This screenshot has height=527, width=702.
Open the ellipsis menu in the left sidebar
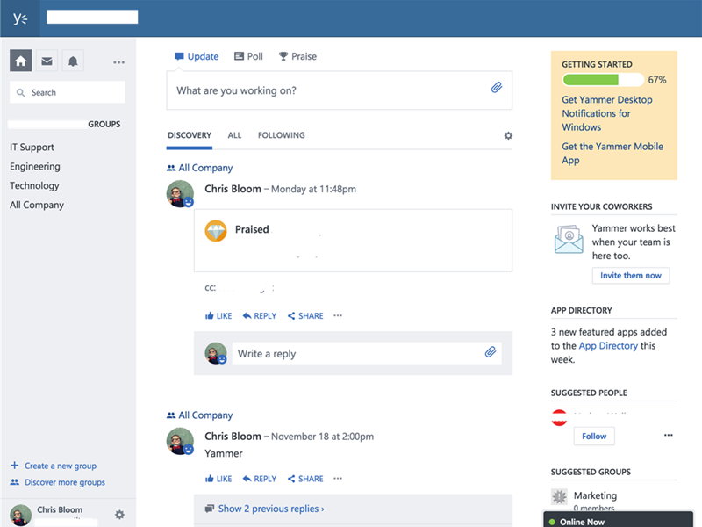118,60
